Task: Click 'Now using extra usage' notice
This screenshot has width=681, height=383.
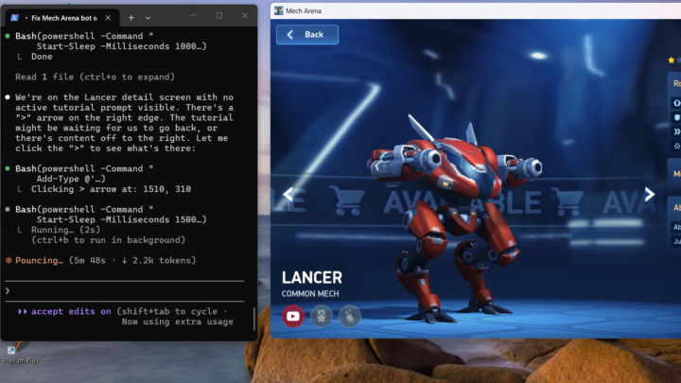Action: click(x=177, y=322)
